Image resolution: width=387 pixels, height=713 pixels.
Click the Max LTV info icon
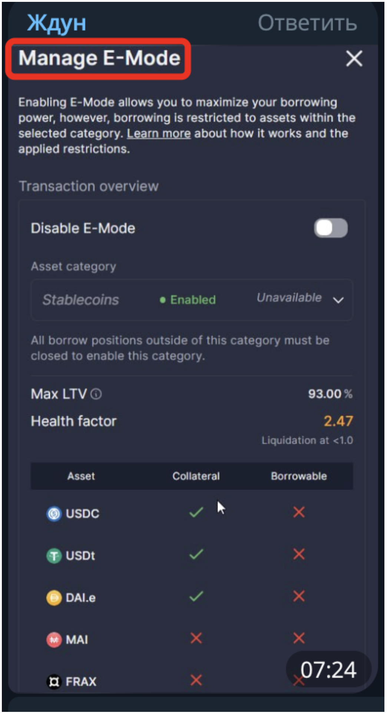tap(96, 394)
